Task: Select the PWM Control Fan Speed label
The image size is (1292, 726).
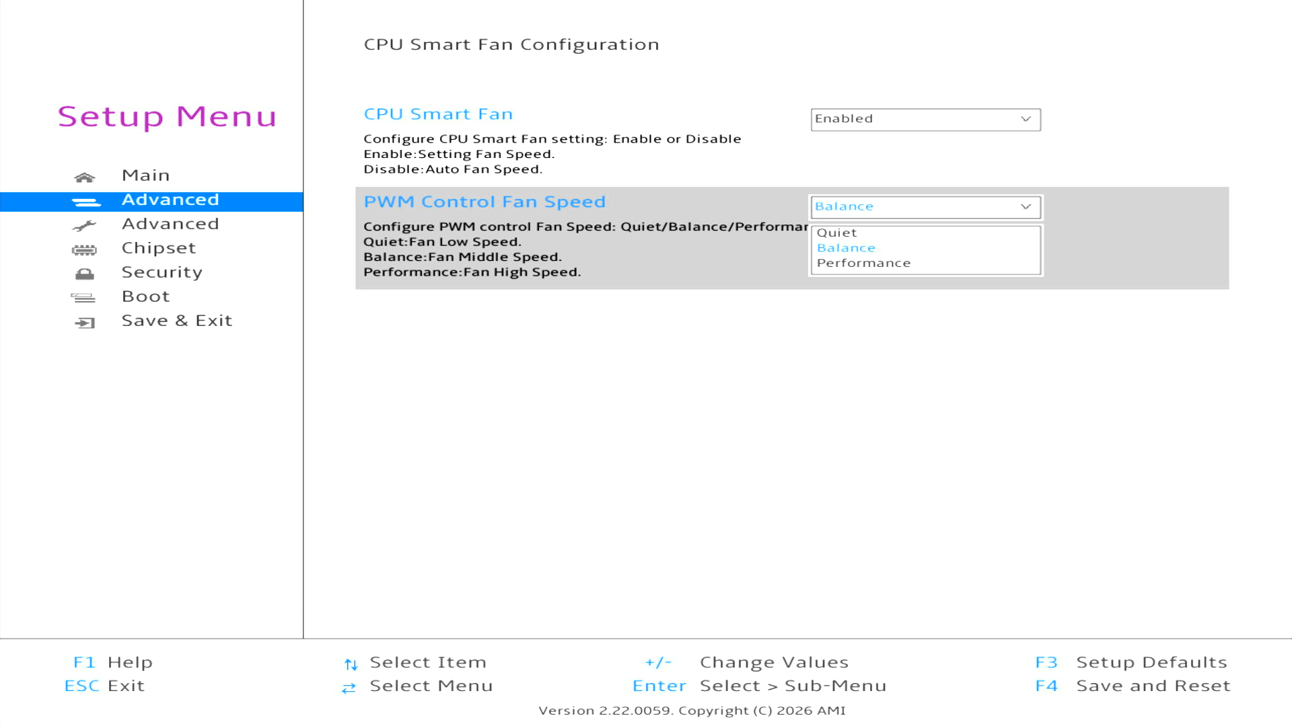Action: point(485,202)
